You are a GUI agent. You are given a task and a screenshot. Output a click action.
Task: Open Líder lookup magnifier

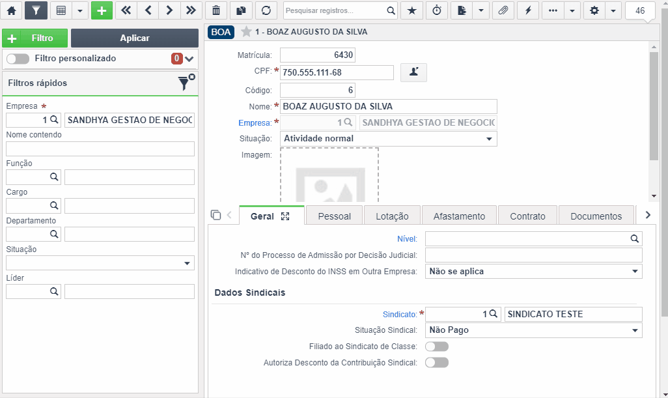[x=54, y=291]
